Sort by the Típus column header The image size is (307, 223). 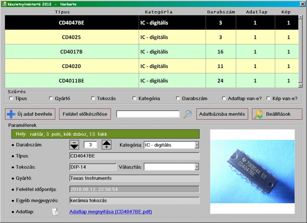(62, 12)
